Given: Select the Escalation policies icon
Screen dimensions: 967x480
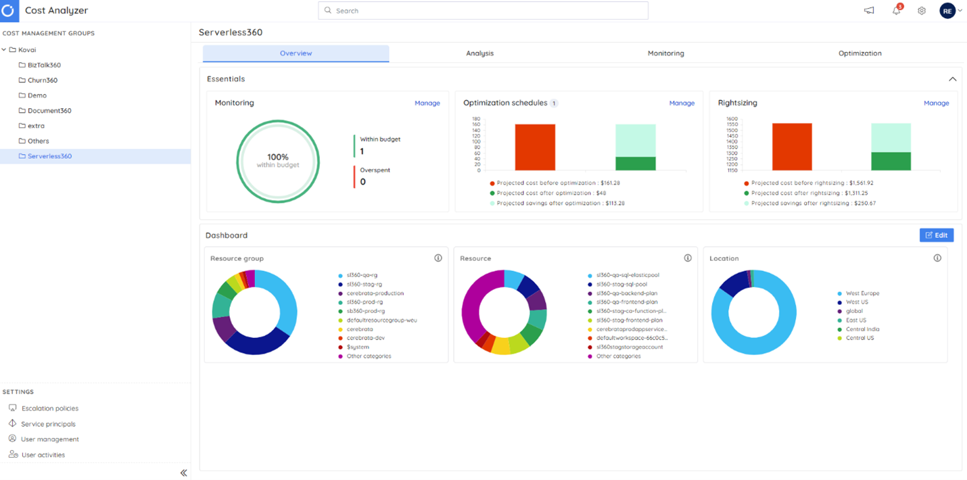Looking at the screenshot, I should pyautogui.click(x=12, y=408).
